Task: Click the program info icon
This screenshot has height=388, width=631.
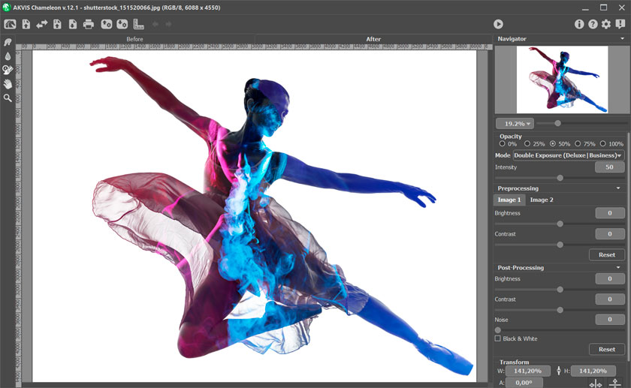Action: [579, 24]
